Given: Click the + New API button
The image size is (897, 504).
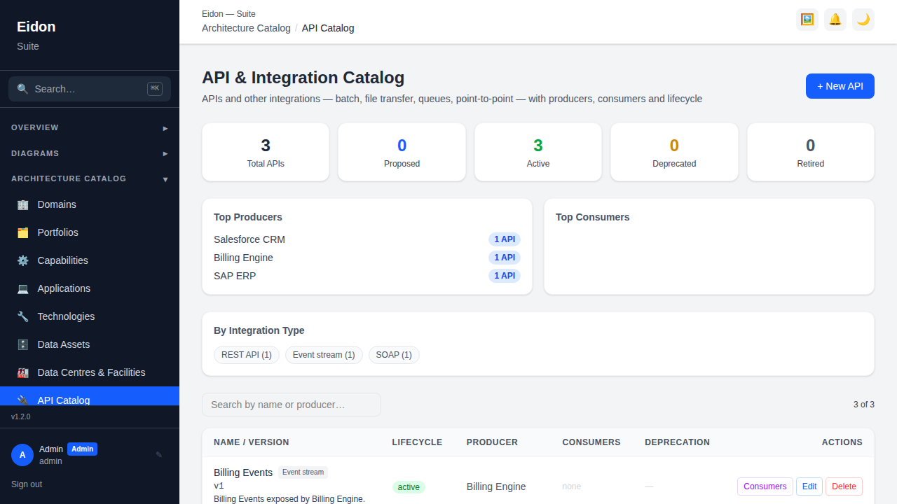Looking at the screenshot, I should point(840,86).
